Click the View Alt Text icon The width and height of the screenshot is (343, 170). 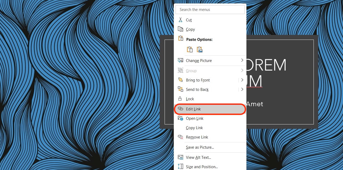coord(180,157)
